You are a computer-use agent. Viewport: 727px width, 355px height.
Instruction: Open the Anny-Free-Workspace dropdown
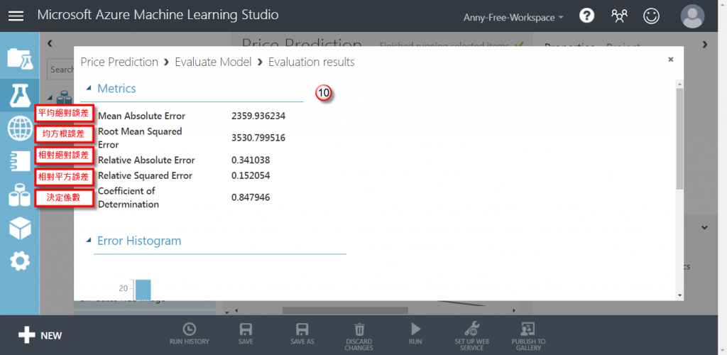pos(513,18)
